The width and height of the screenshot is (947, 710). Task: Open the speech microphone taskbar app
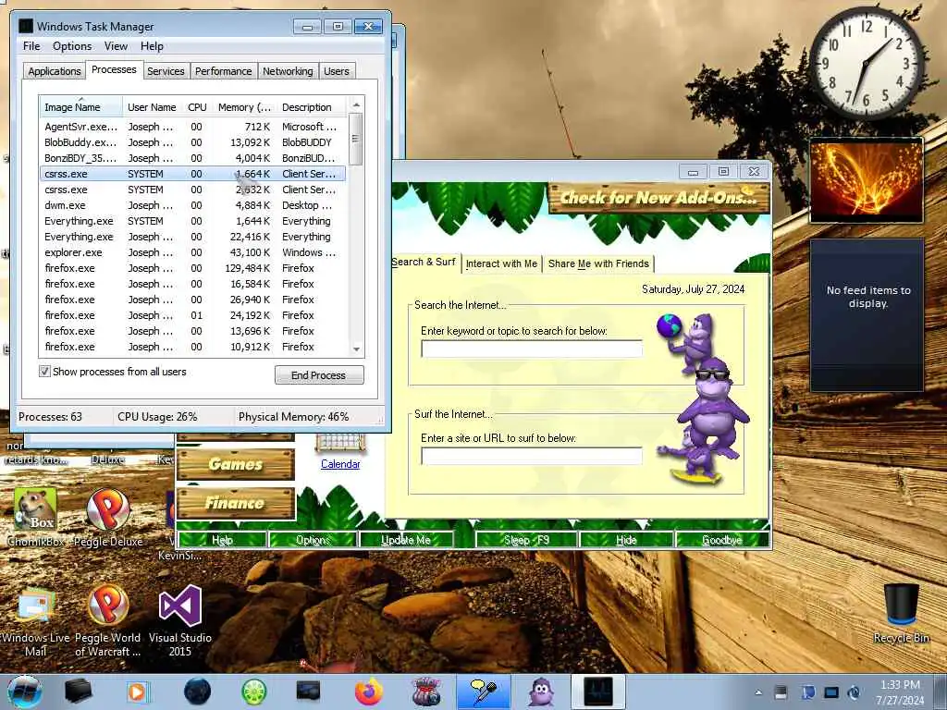point(484,692)
